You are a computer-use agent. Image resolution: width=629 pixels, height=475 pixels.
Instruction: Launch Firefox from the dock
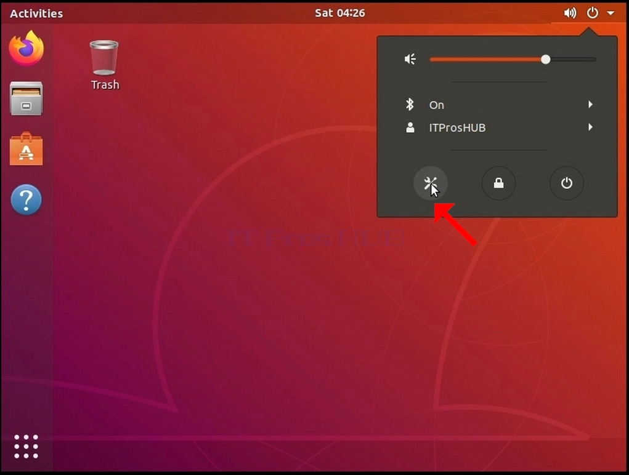[x=26, y=48]
